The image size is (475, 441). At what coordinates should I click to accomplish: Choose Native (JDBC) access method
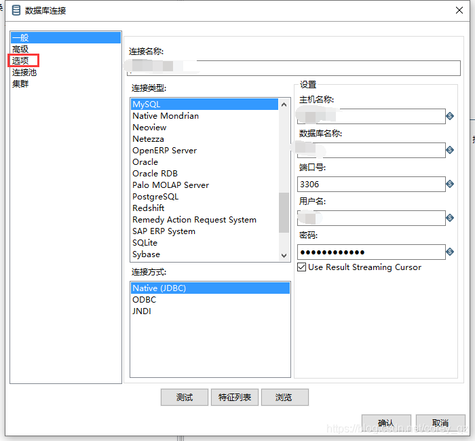click(210, 288)
